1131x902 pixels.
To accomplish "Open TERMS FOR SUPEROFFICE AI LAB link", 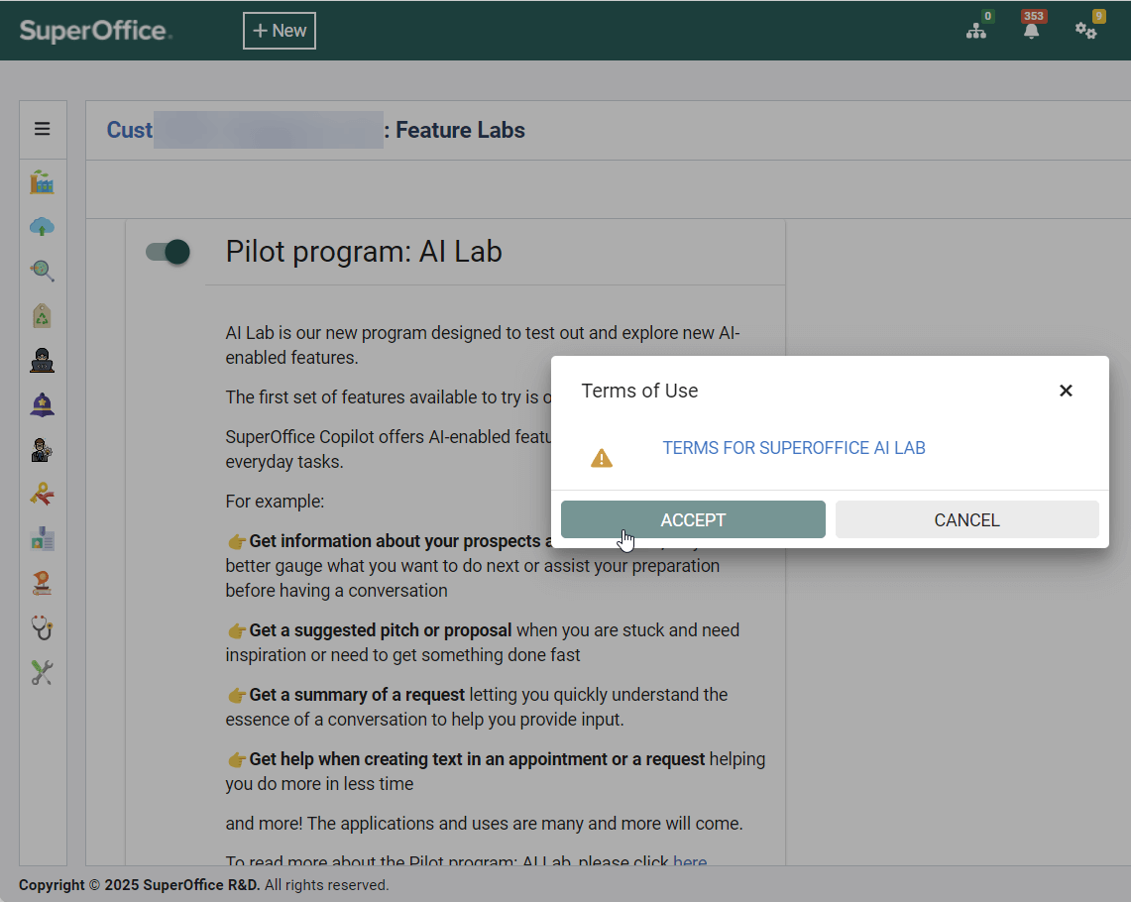I will coord(793,448).
